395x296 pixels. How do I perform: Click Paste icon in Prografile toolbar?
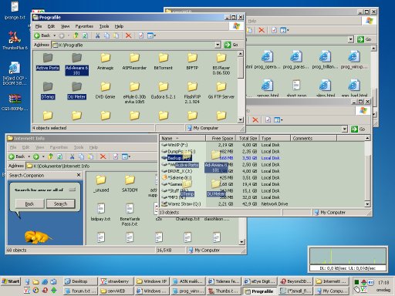click(x=116, y=35)
